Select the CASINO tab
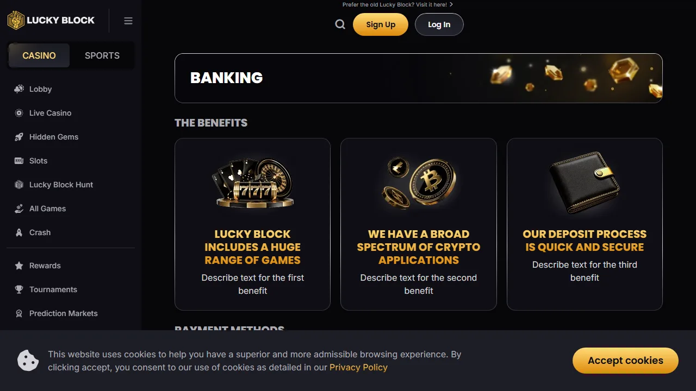696x391 pixels. pyautogui.click(x=39, y=55)
